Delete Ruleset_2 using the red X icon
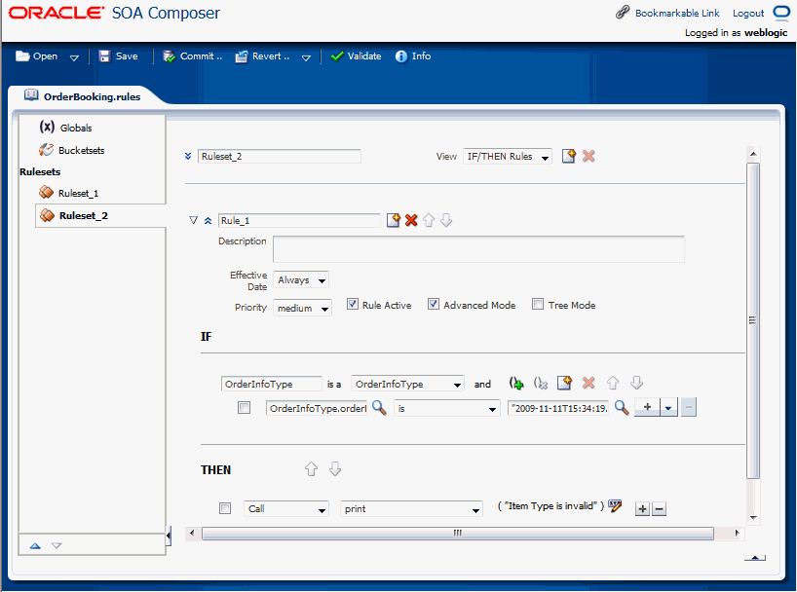Viewport: 797px width, 592px height. click(x=588, y=156)
